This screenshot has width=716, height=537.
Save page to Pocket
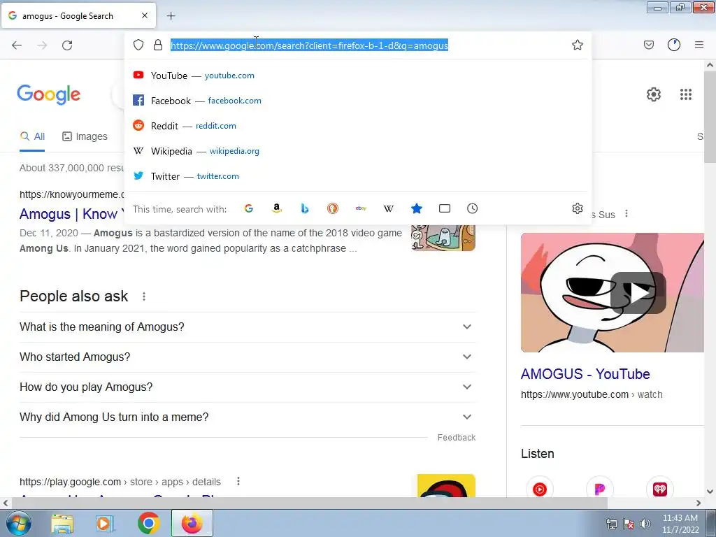648,45
